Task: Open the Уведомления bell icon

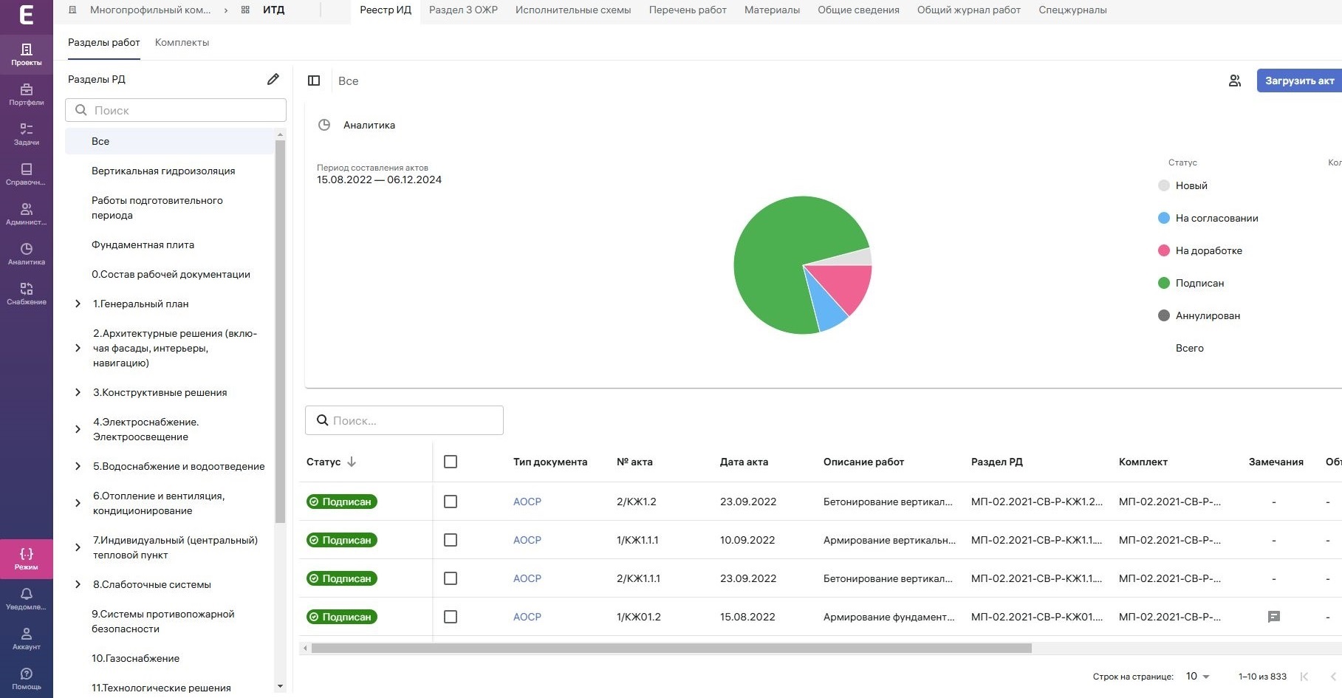Action: (x=27, y=598)
